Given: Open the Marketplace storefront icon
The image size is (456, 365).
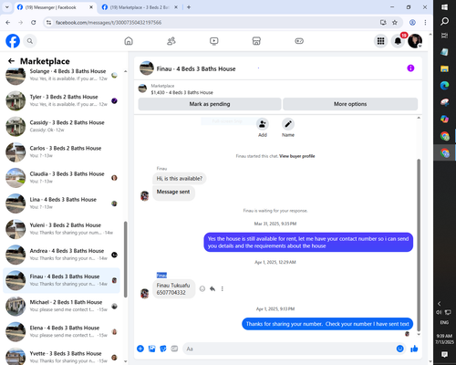Looking at the screenshot, I should click(256, 41).
